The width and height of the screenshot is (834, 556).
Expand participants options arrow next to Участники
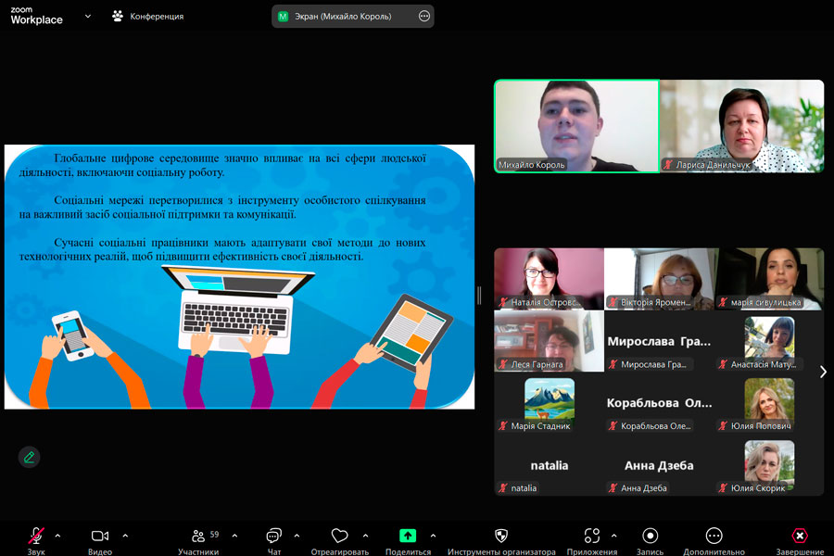pyautogui.click(x=234, y=536)
